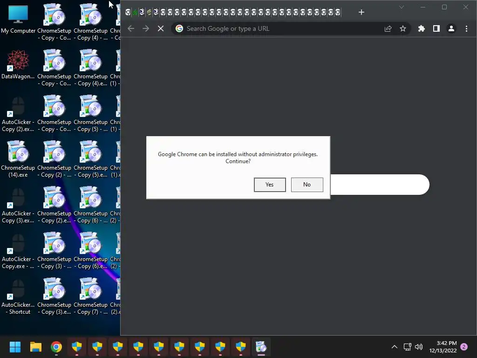Click the Chrome installer icon on taskbar
477x358 pixels.
(x=261, y=347)
